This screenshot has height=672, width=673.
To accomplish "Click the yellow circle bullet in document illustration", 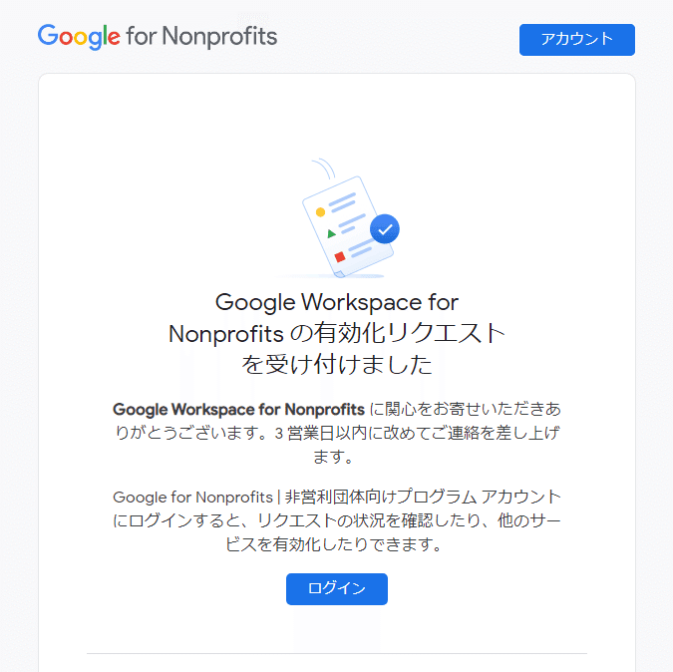I will pos(320,212).
